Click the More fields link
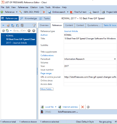The height and width of the screenshot is (124, 117). pyautogui.click(x=47, y=89)
